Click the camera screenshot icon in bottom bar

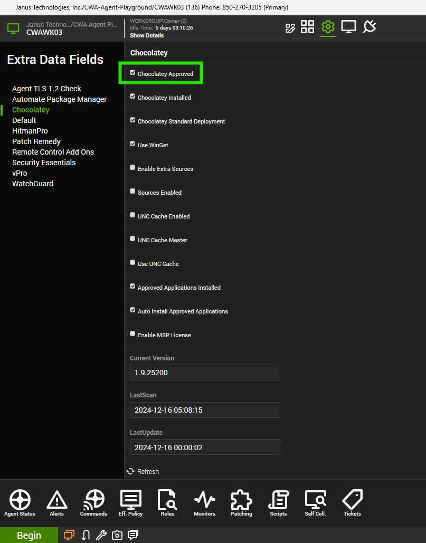[117, 535]
